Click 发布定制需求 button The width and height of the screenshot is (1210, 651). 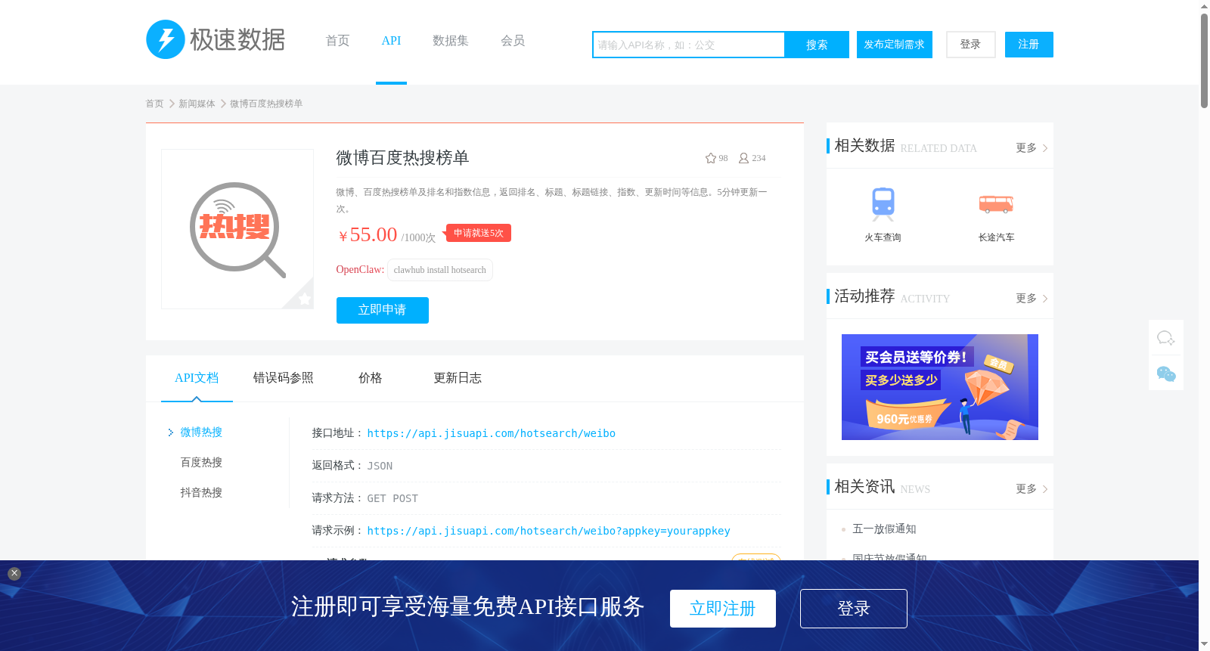895,45
